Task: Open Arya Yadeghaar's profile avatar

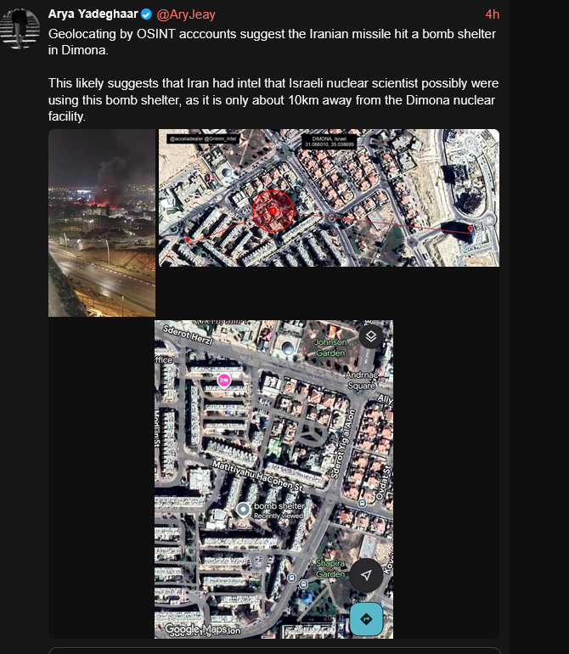Action: (20, 29)
